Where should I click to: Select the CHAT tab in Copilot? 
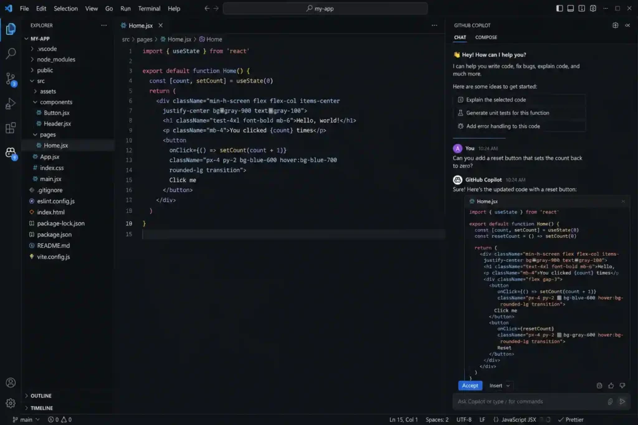point(460,37)
